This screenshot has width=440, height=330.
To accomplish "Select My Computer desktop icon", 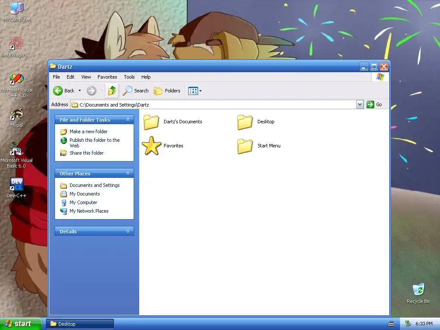I will [16, 8].
